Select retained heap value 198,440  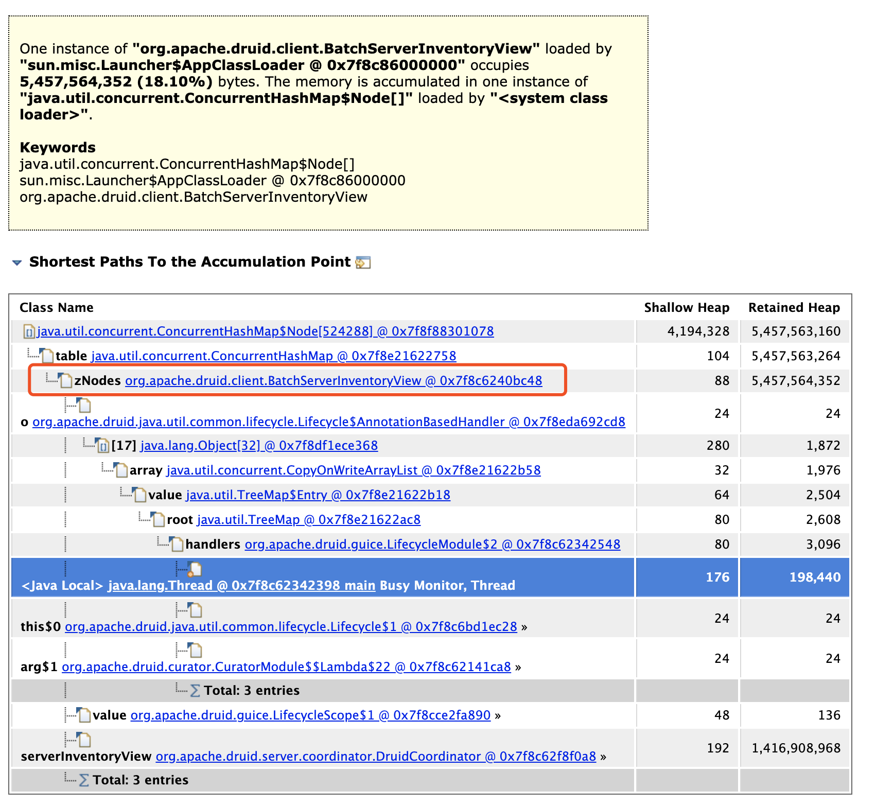click(x=815, y=577)
